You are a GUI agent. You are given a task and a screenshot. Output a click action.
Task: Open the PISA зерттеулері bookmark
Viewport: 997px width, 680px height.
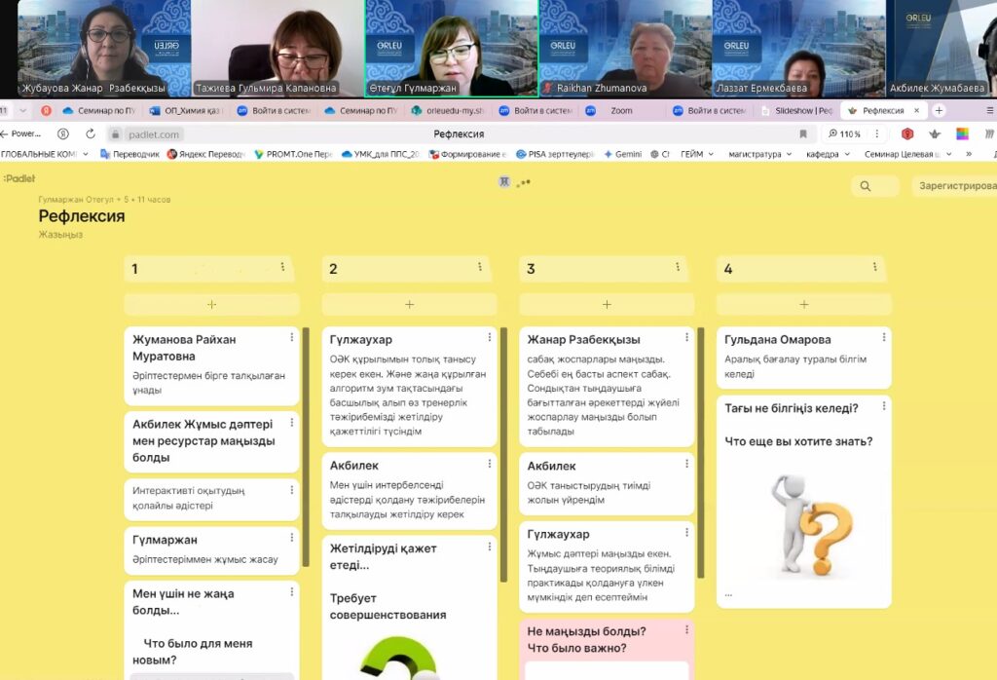tap(554, 154)
